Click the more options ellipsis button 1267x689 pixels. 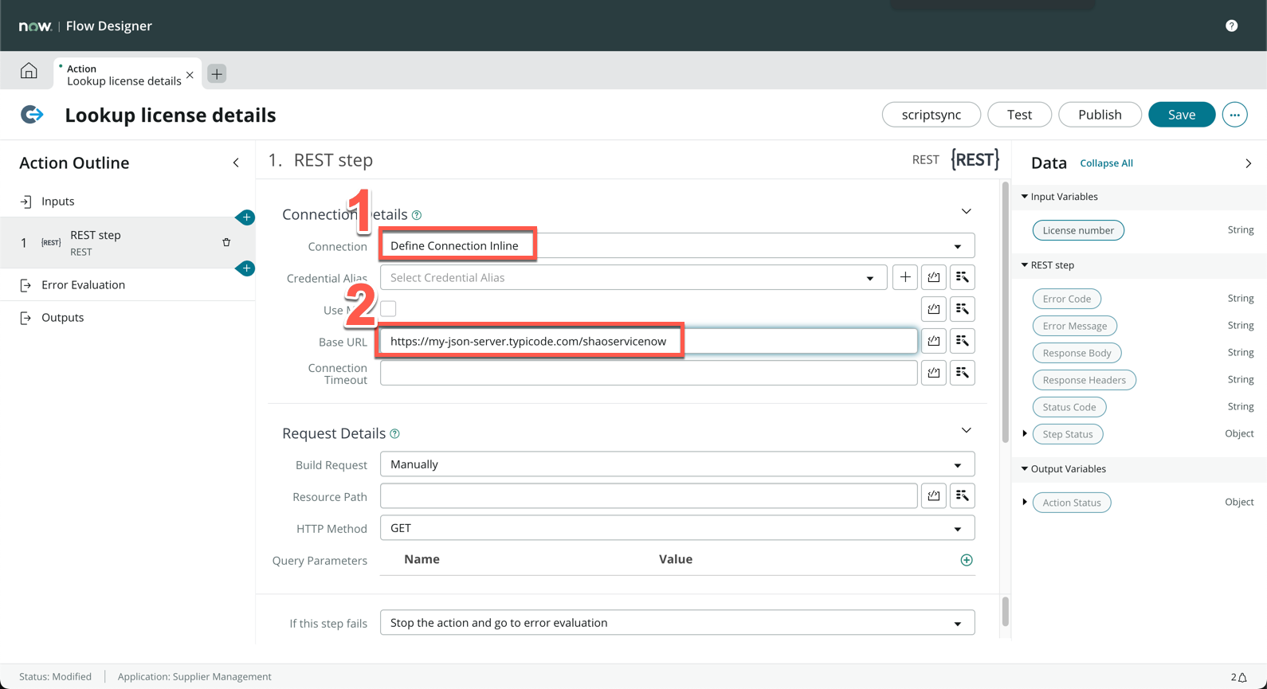tap(1234, 115)
